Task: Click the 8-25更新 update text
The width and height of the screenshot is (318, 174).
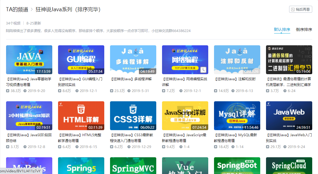Action: [34, 23]
